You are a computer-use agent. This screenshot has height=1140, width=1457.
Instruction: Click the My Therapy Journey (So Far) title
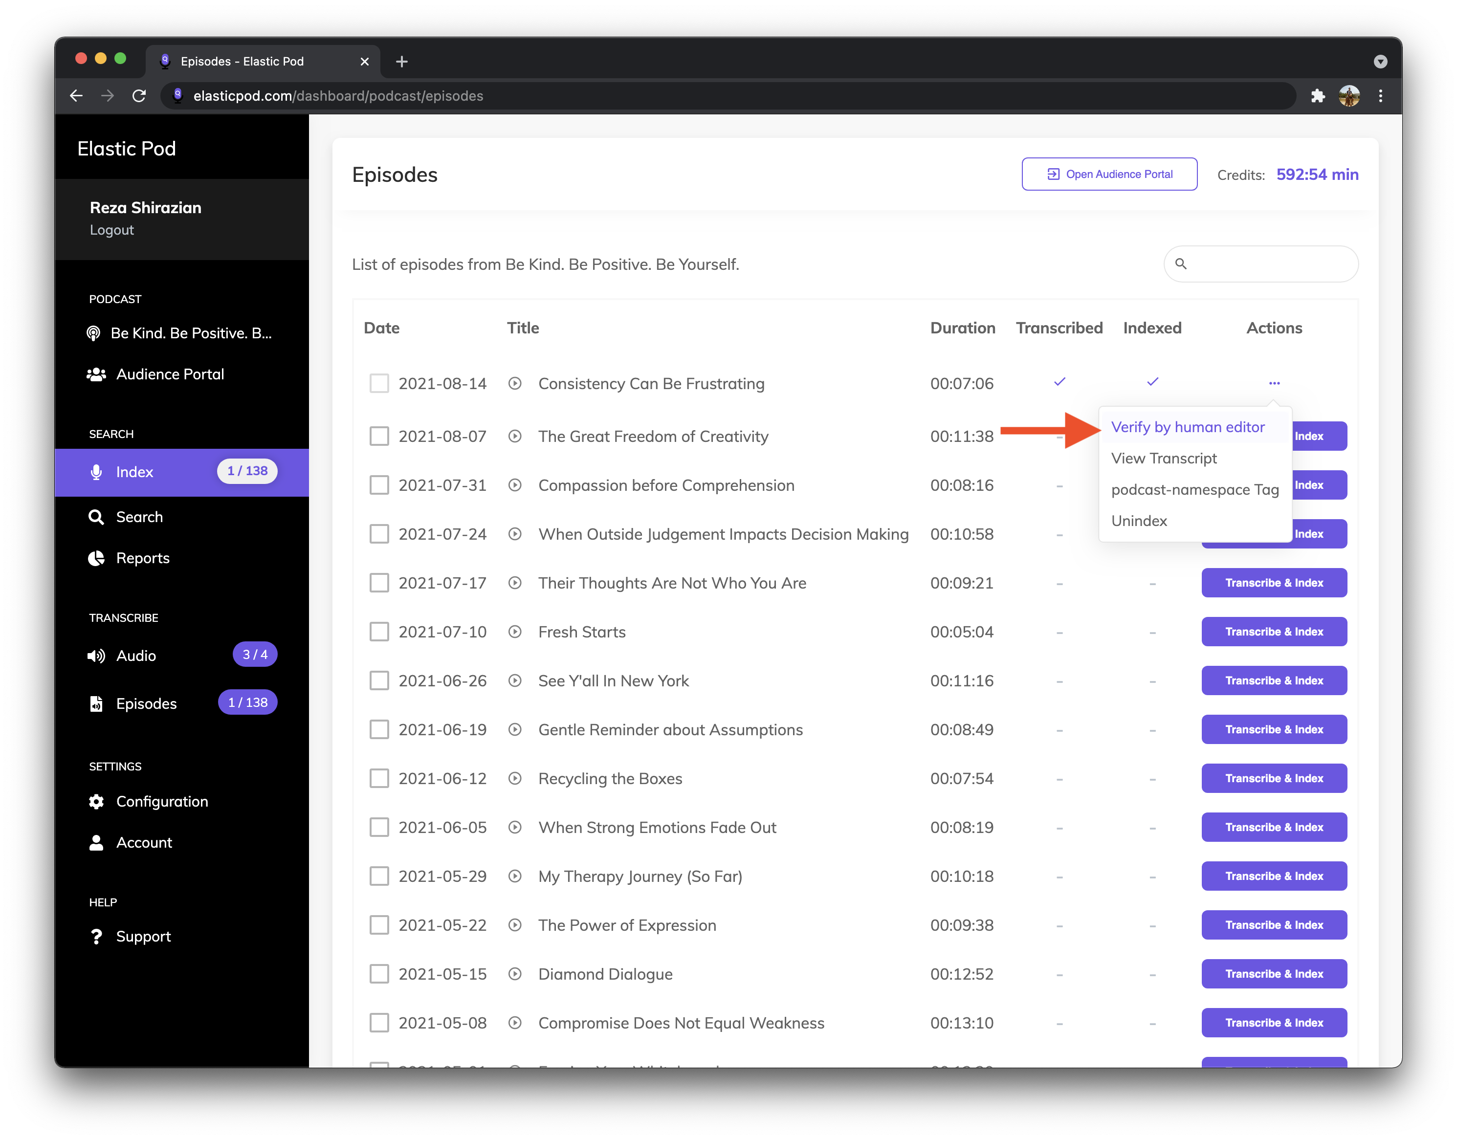[640, 876]
